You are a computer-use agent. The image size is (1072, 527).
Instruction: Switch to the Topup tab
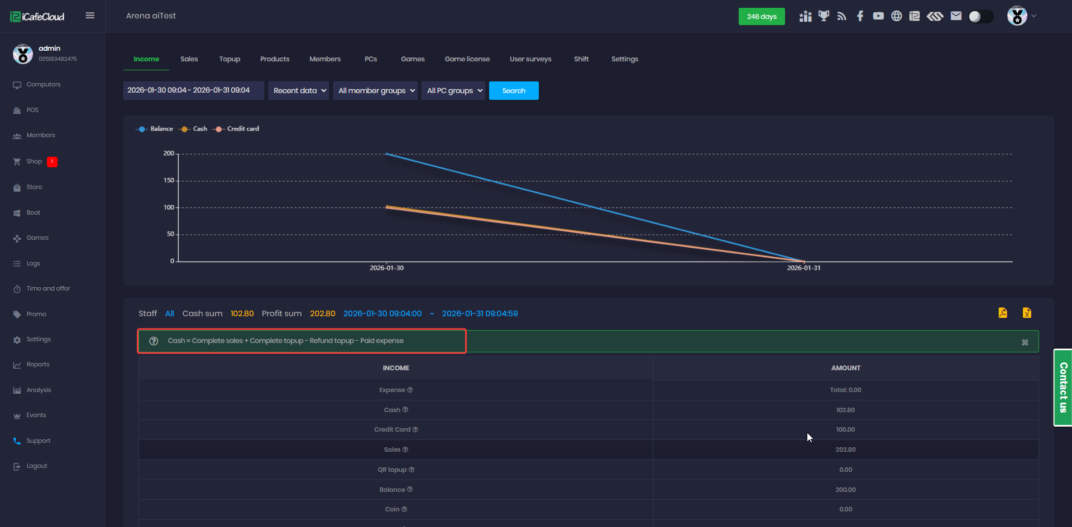pyautogui.click(x=229, y=59)
